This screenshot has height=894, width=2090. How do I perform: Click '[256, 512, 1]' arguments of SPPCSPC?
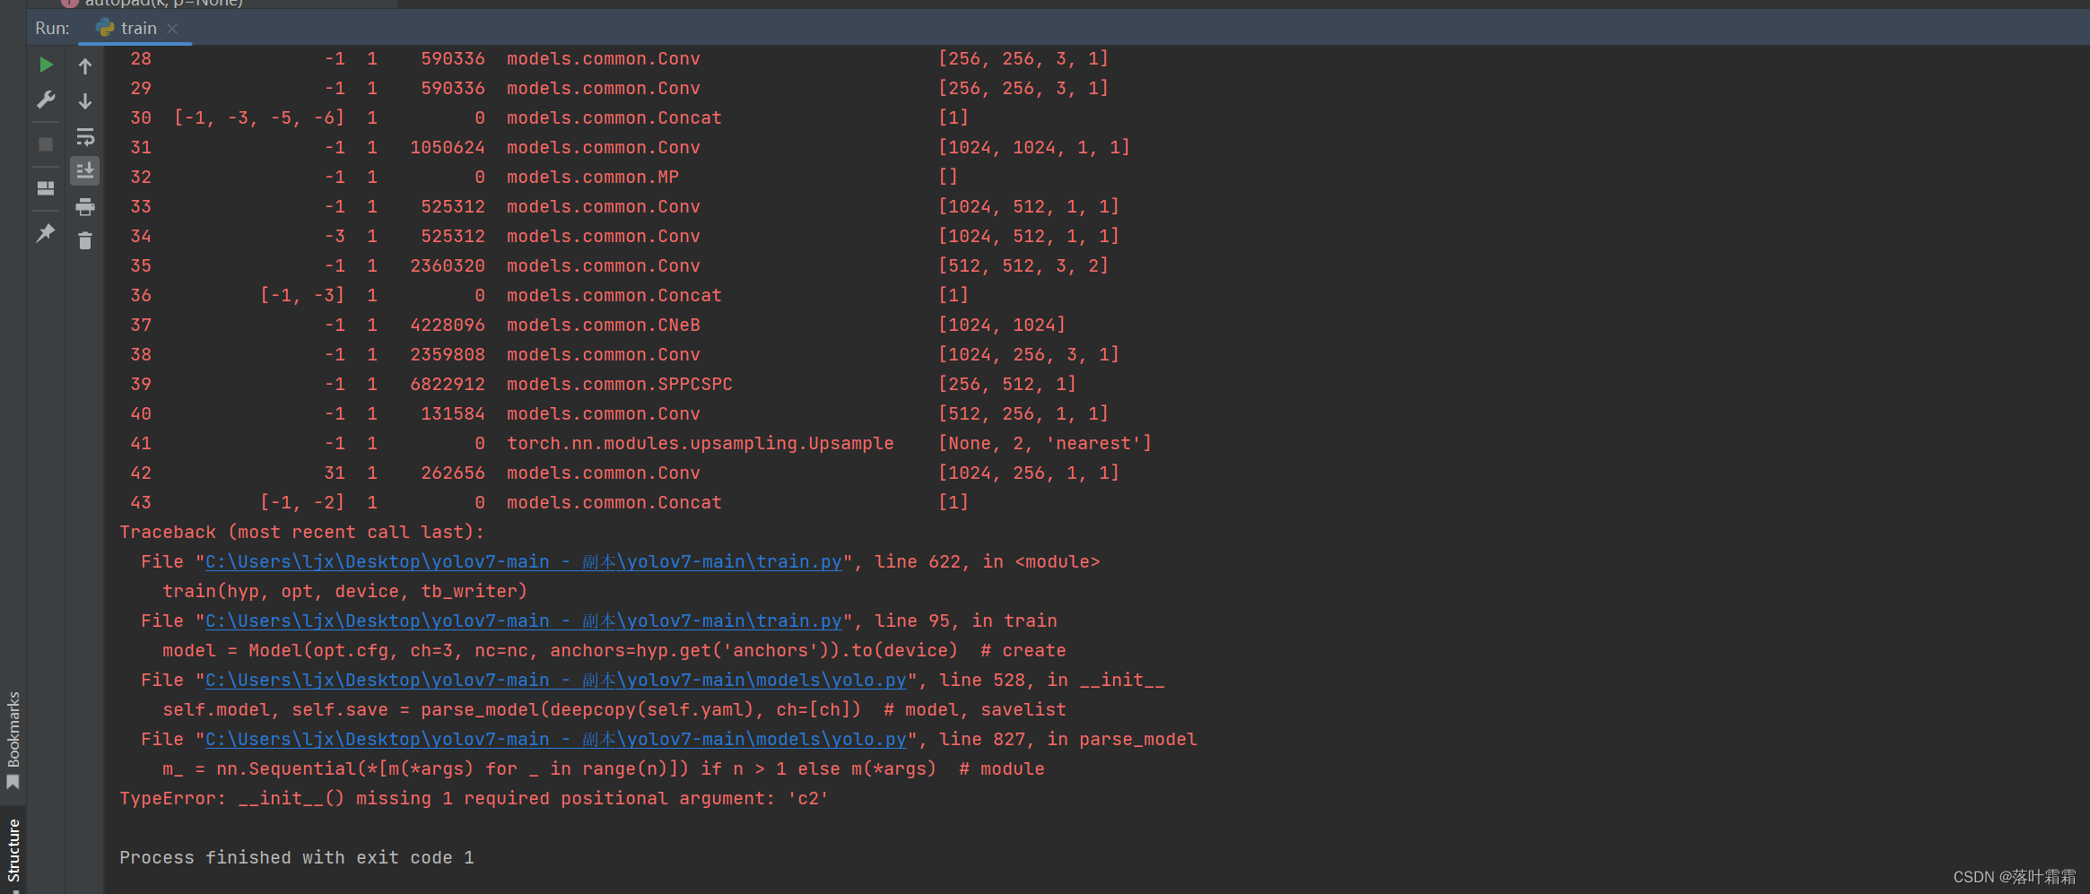click(1007, 384)
